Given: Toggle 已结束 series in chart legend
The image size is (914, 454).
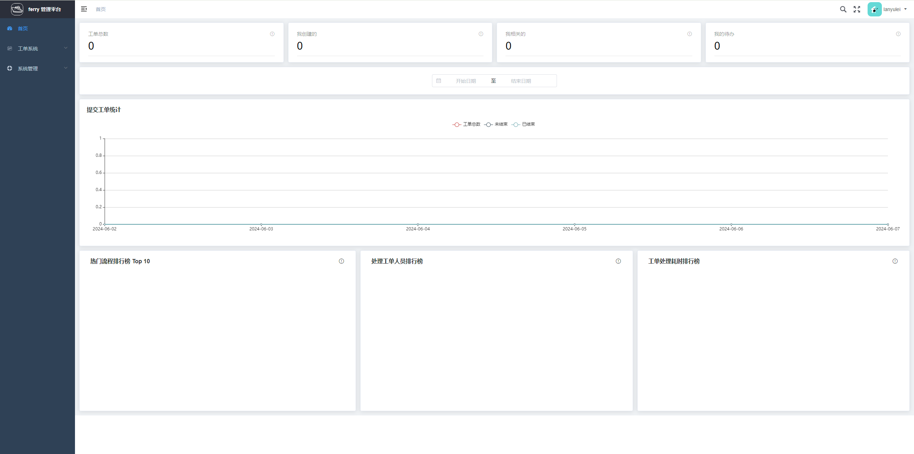Looking at the screenshot, I should click(x=523, y=124).
